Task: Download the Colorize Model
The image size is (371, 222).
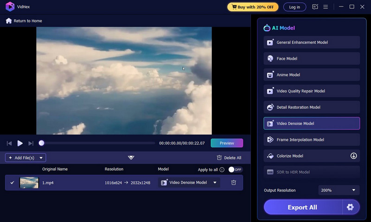Action: pos(353,156)
